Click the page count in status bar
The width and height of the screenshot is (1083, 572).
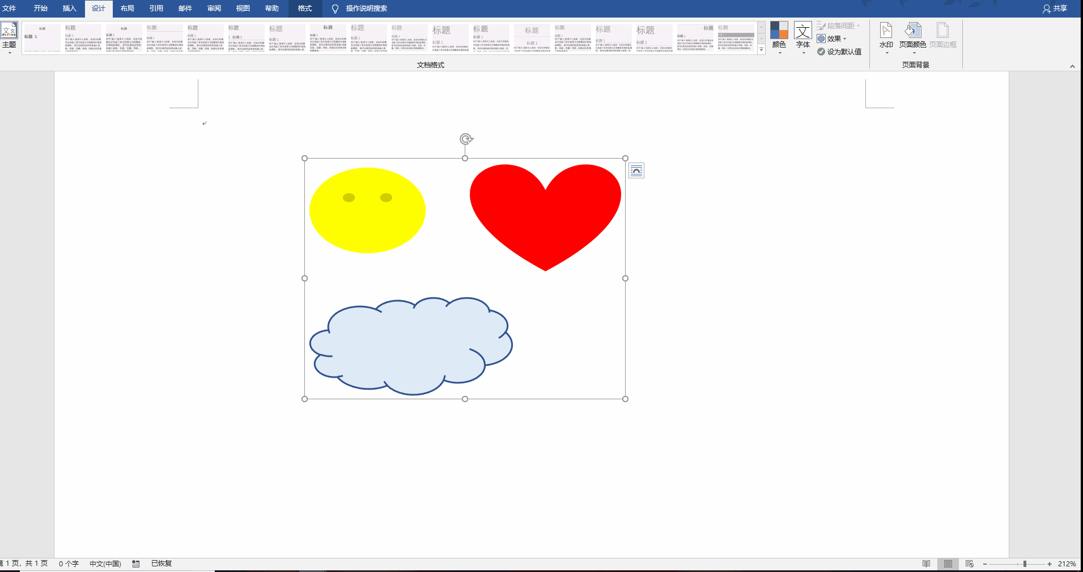[24, 564]
